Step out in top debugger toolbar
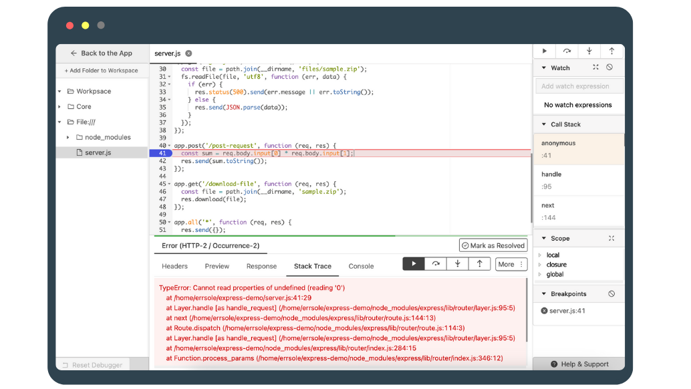This screenshot has width=691, height=389. tap(611, 51)
